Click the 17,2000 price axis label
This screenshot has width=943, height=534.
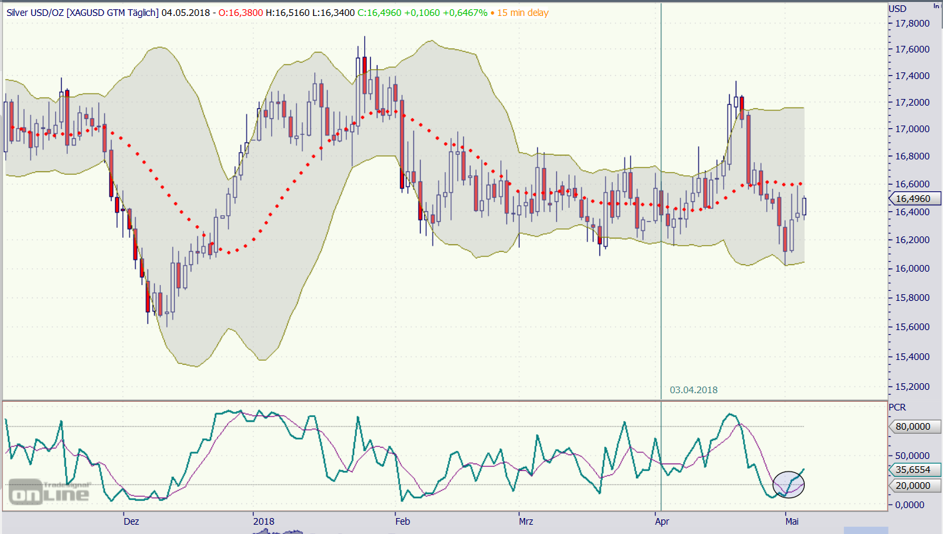pyautogui.click(x=912, y=102)
